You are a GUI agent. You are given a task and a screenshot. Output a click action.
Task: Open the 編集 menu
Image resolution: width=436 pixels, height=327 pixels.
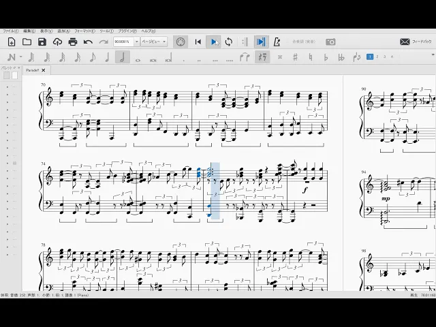(x=29, y=31)
